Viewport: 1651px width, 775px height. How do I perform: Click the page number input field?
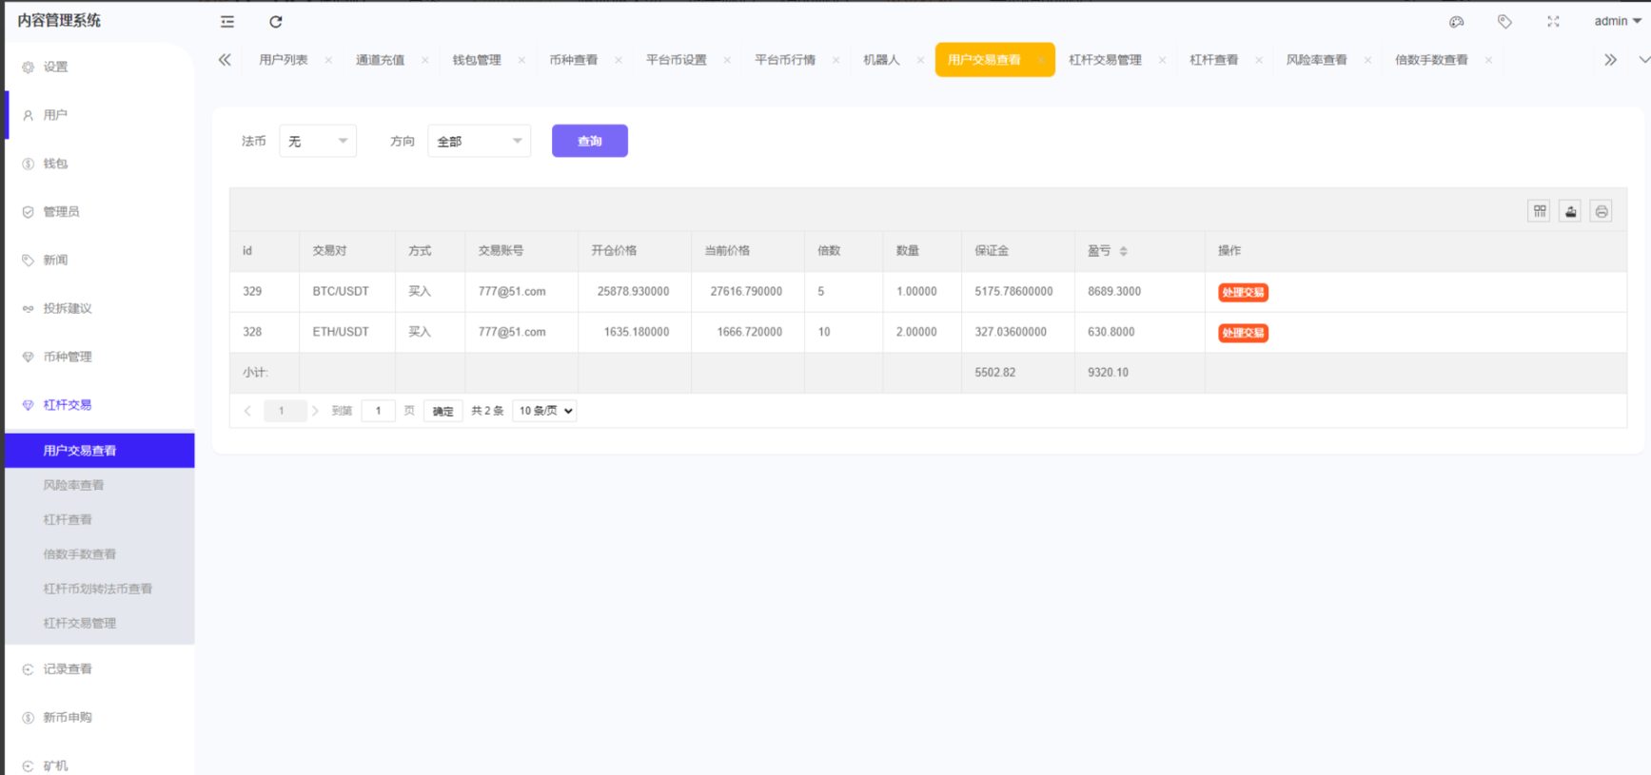coord(378,411)
